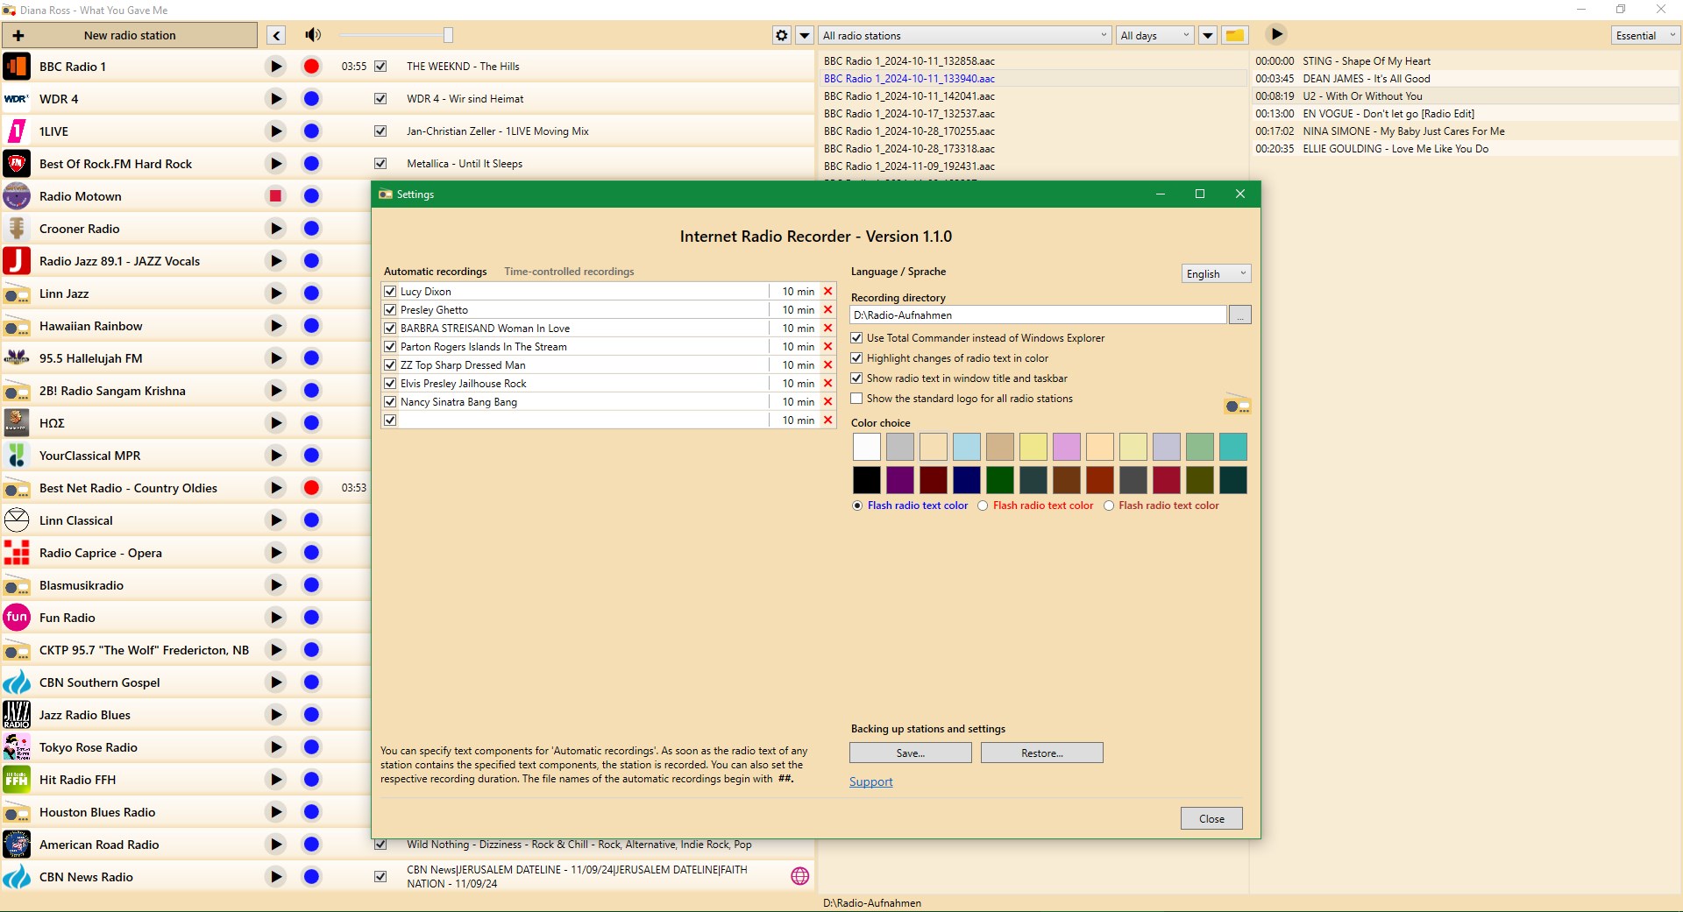Delete the Lucy Dixon automatic recording entry
The height and width of the screenshot is (912, 1683).
[x=827, y=292]
